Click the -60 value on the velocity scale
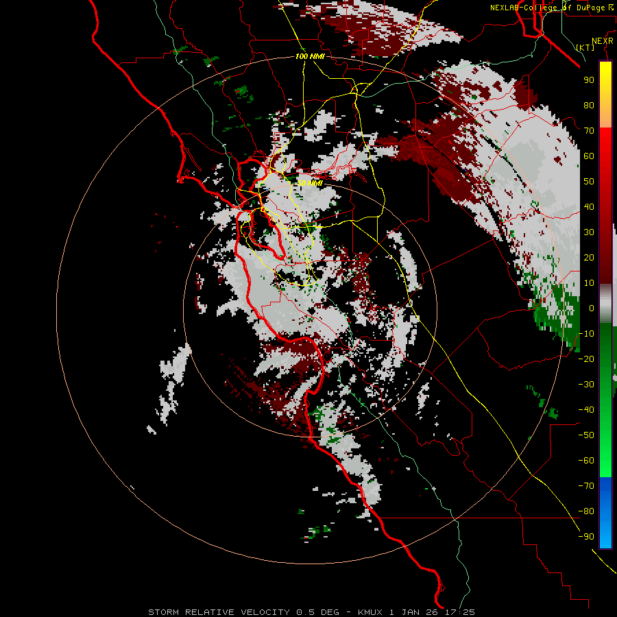 [586, 461]
